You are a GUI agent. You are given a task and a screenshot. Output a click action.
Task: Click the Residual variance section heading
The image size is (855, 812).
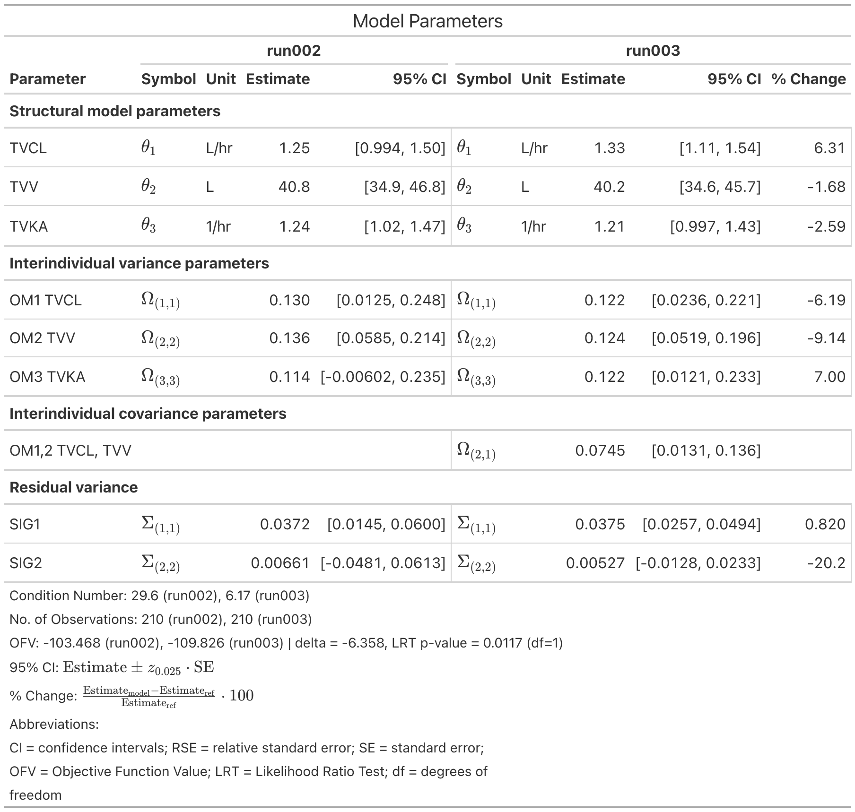(x=73, y=487)
